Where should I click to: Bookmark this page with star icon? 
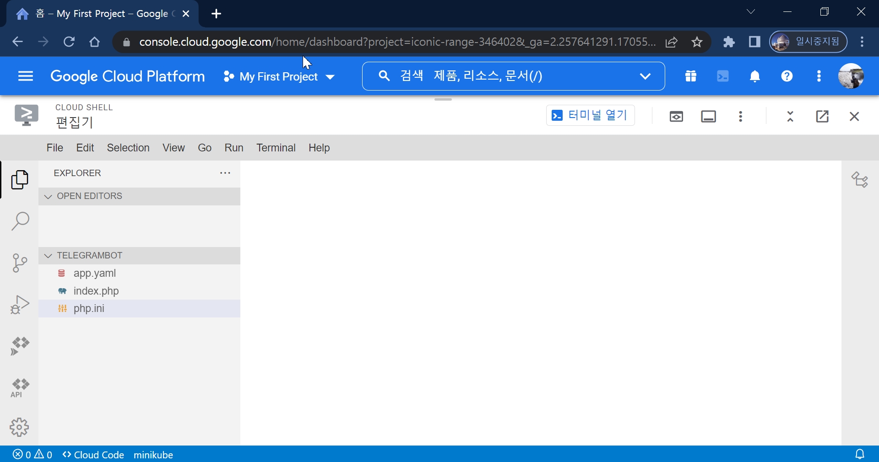click(697, 42)
